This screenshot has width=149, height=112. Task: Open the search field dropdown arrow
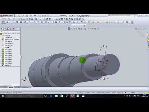coord(137,16)
